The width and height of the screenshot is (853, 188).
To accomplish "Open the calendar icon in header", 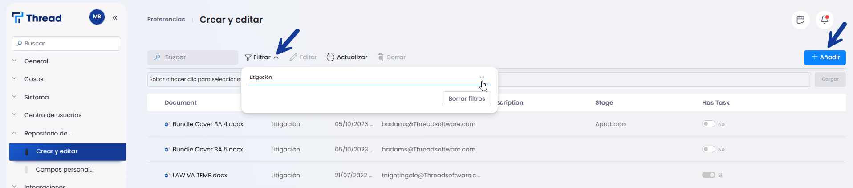I will (800, 20).
